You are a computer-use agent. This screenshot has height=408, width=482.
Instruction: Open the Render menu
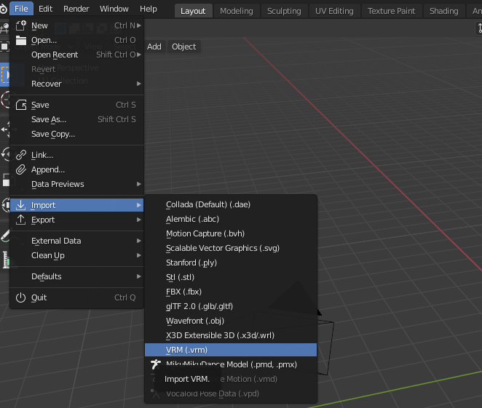pyautogui.click(x=76, y=9)
